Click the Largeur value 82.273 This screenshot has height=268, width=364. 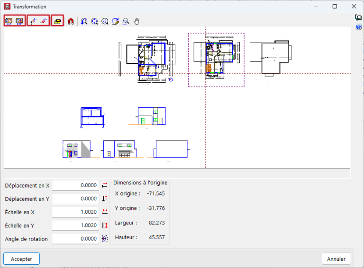tap(157, 223)
